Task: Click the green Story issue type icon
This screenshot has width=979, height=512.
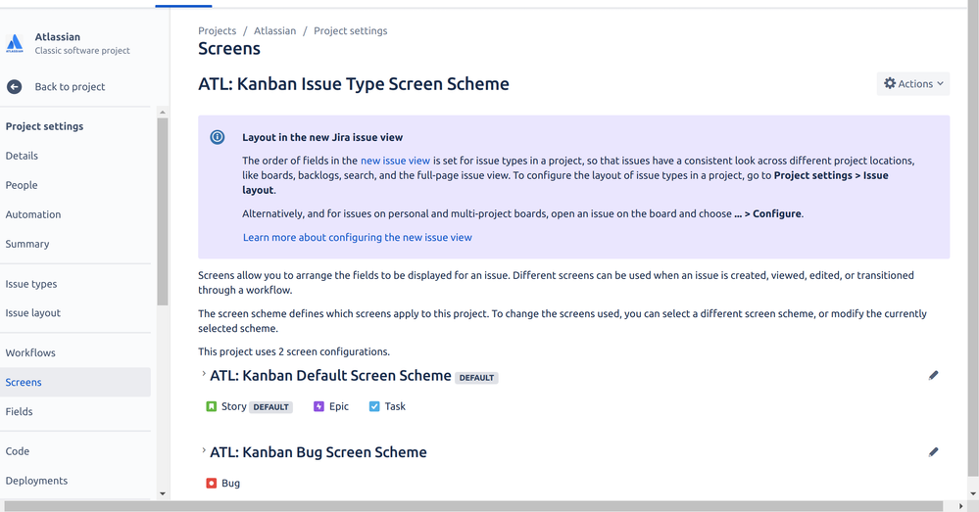Action: 211,406
